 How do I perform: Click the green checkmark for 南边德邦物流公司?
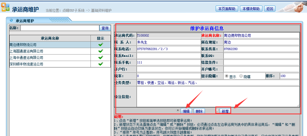(100, 45)
